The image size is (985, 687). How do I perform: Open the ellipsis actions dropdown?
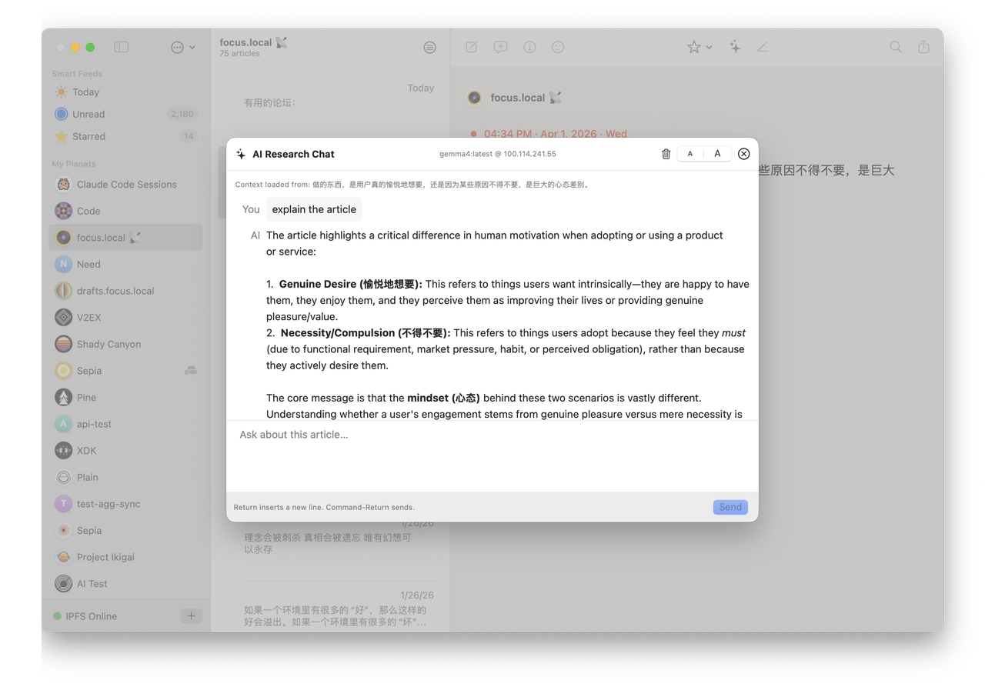(x=182, y=47)
